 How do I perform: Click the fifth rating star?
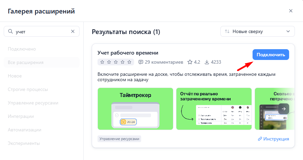129,62
